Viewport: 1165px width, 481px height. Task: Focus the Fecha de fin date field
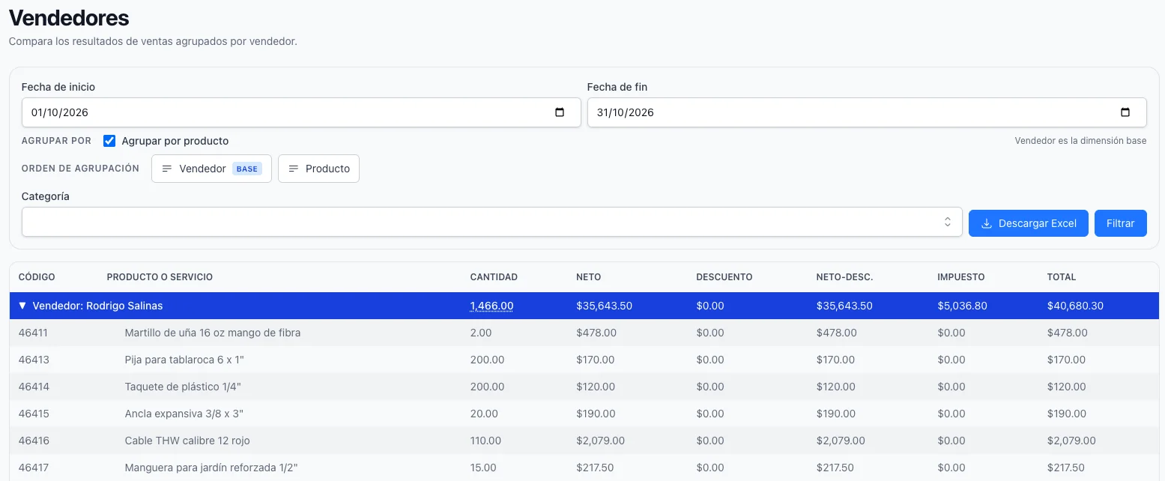pos(867,112)
